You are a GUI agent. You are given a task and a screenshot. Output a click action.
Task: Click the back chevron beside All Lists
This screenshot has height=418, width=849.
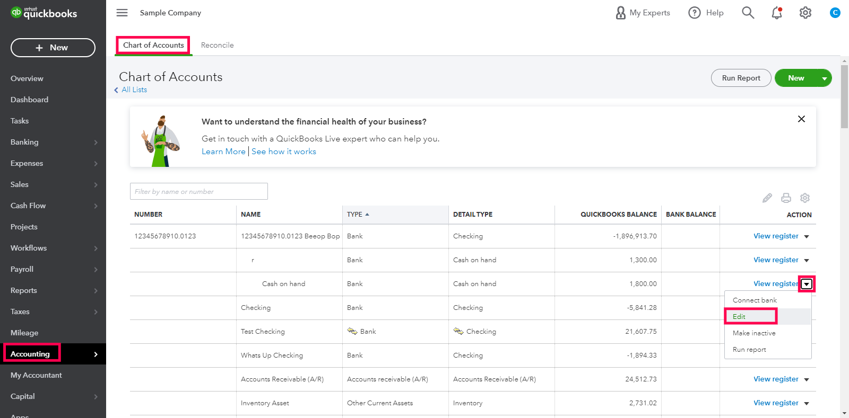coord(116,90)
